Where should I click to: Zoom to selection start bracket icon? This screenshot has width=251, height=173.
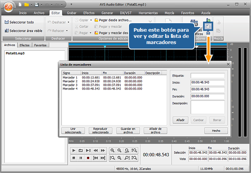coord(112,158)
